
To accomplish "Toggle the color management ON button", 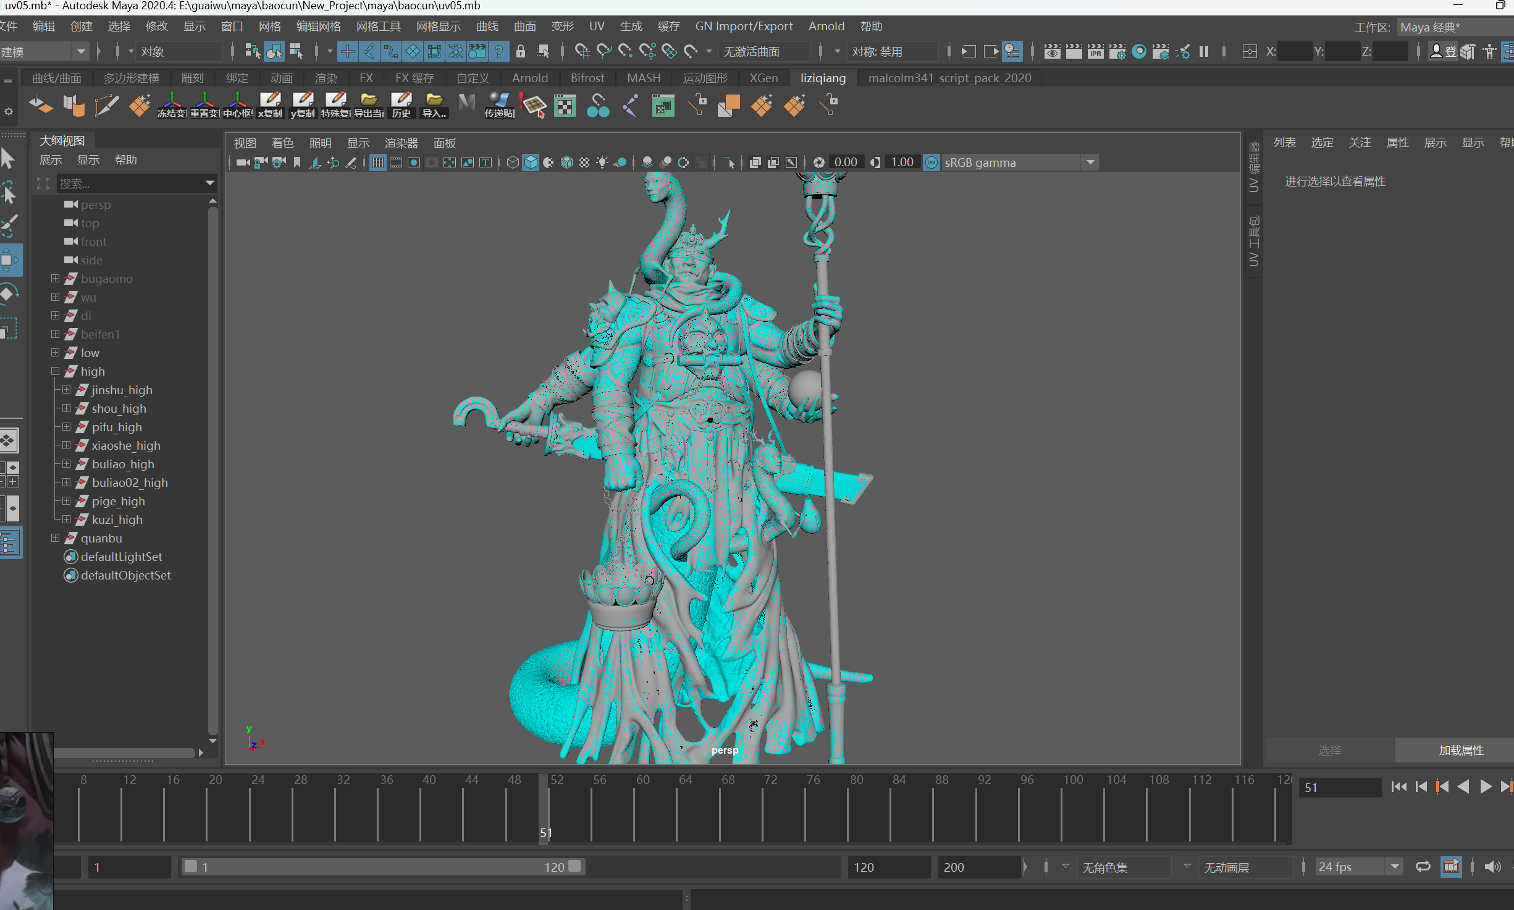I will click(931, 162).
